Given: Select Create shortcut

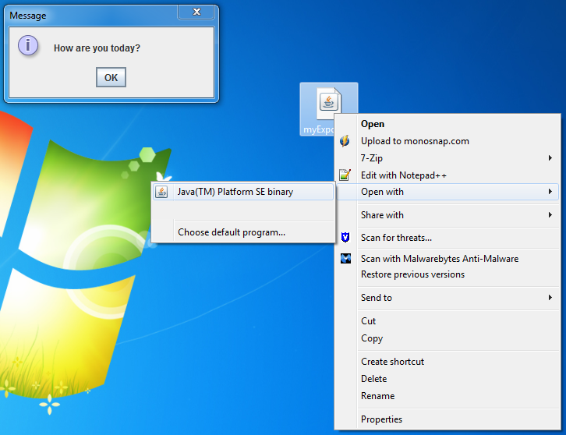Looking at the screenshot, I should [x=447, y=362].
